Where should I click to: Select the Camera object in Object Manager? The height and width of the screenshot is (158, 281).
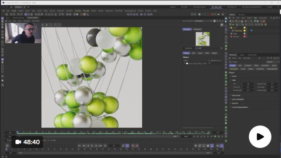coord(236,36)
